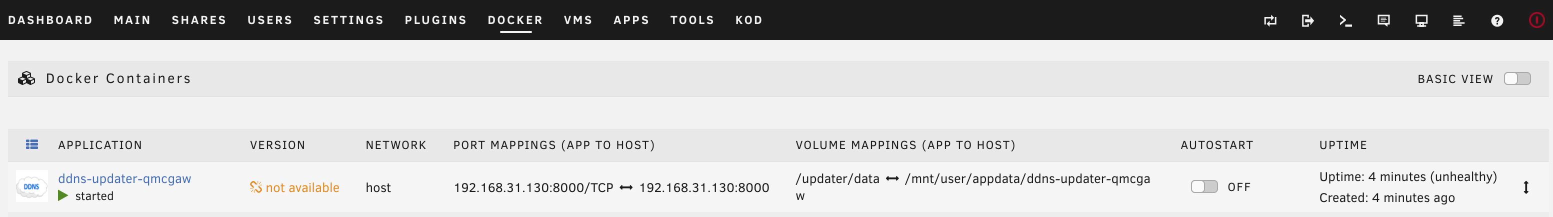The image size is (1553, 217).
Task: Click the looping arrows icon in header
Action: coord(1270,21)
